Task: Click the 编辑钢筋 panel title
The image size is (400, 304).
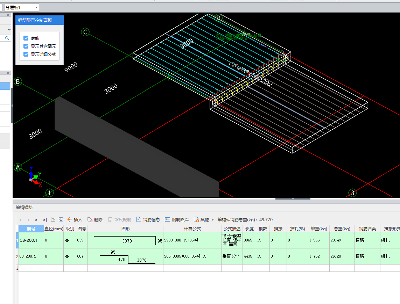Action: (x=24, y=208)
